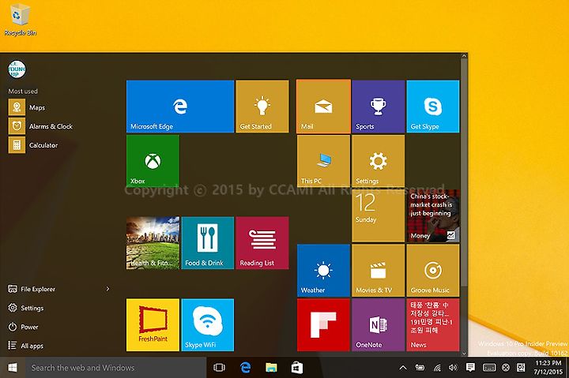The height and width of the screenshot is (378, 569).
Task: Open the Get Started tile
Action: pos(262,107)
